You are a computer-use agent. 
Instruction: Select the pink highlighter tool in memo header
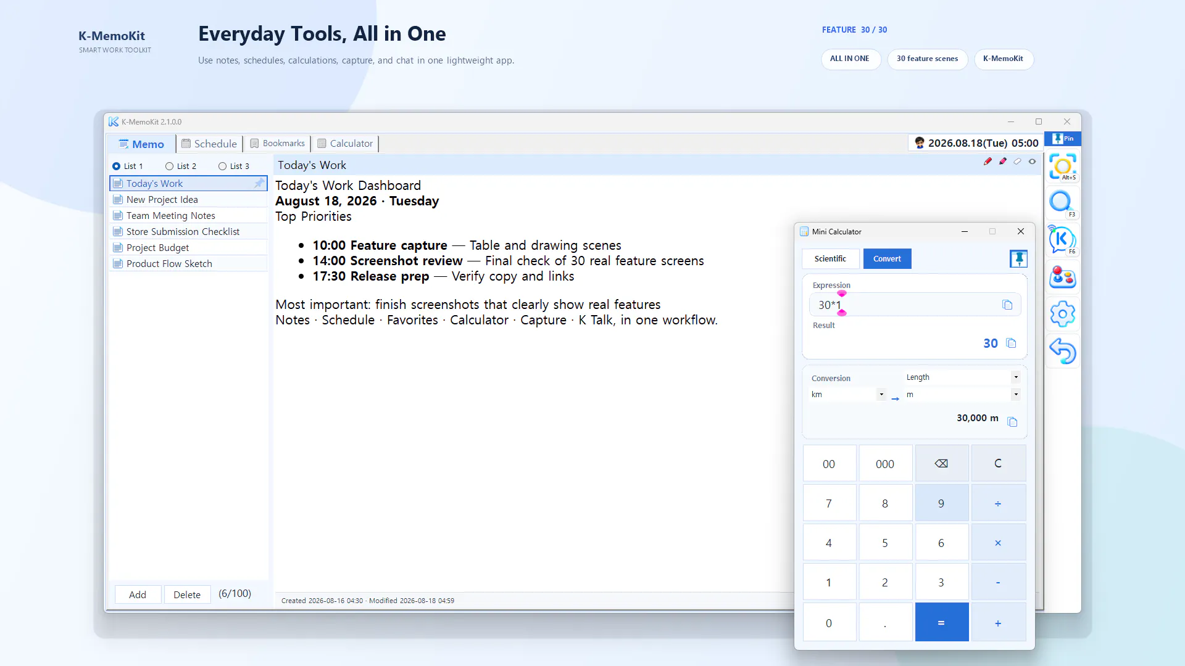(1002, 162)
